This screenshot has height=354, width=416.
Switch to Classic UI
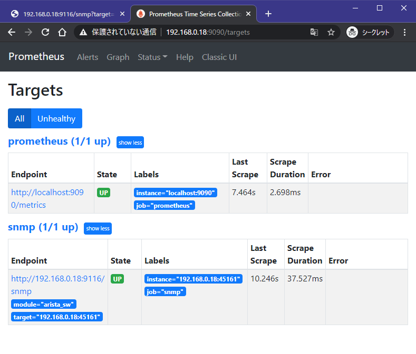tap(219, 57)
